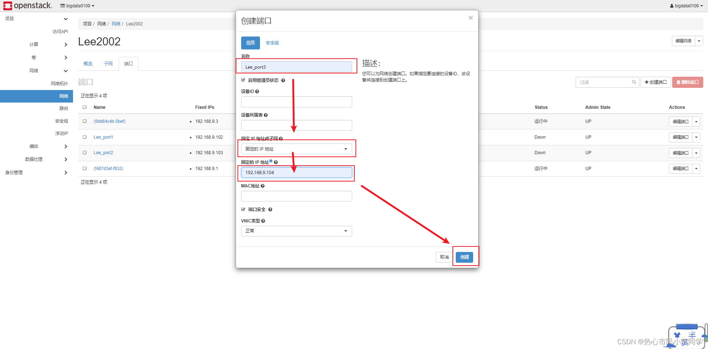Open help icon next to 设备所属者

(x=266, y=115)
